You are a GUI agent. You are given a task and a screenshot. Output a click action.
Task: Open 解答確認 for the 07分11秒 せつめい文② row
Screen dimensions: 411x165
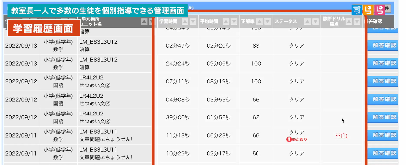click(384, 81)
